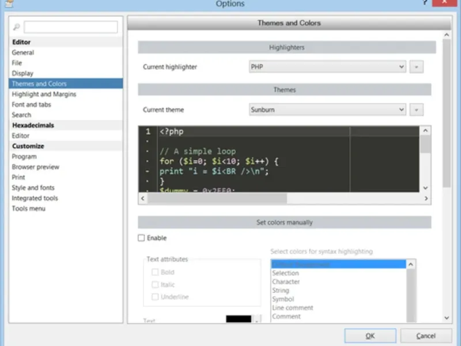461x346 pixels.
Task: Click main panel vertical scrollbar thumb
Action: coord(447,113)
